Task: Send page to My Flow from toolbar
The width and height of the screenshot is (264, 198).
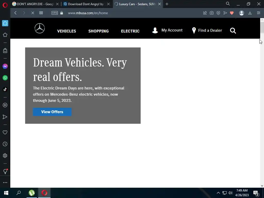Action: click(x=225, y=13)
